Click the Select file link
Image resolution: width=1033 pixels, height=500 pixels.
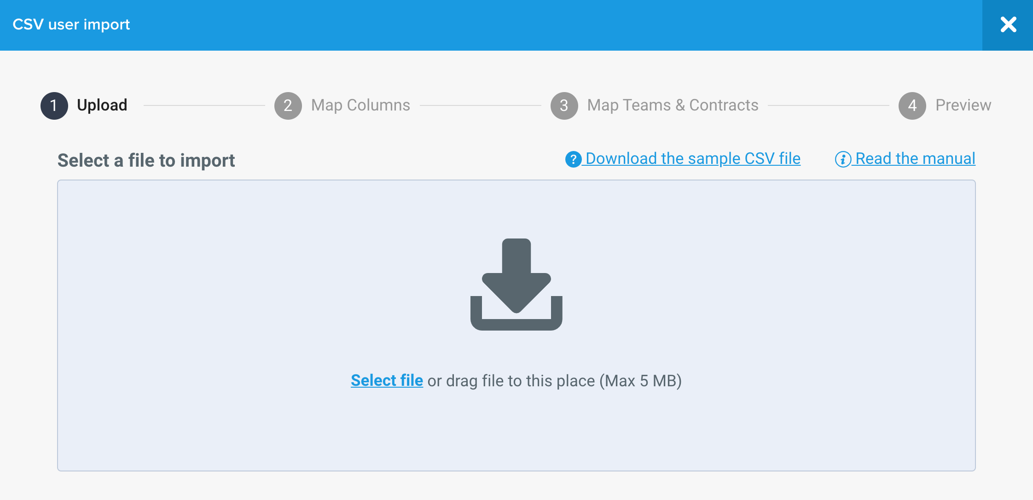point(387,381)
